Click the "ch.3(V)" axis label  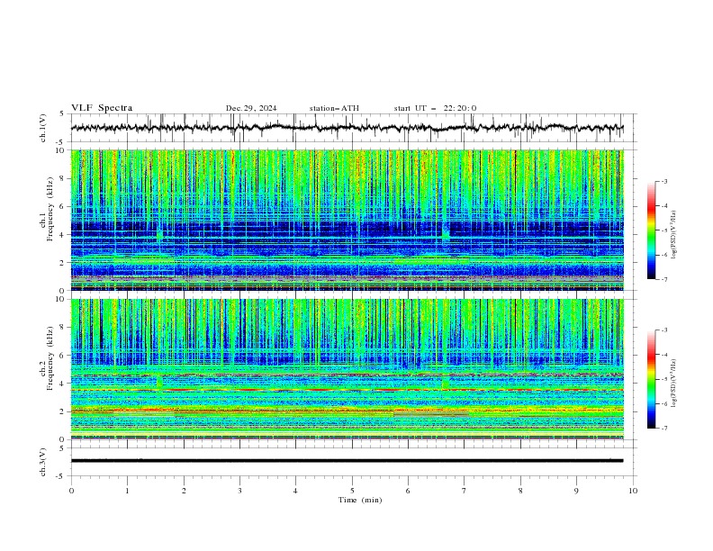coord(43,462)
